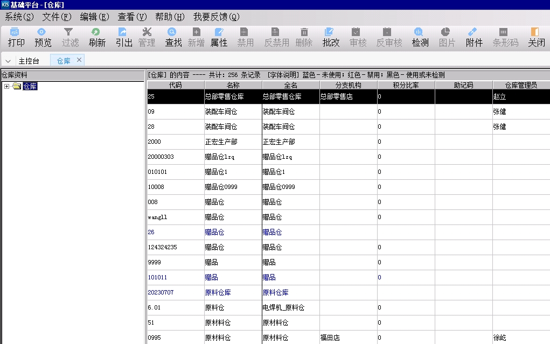
Task: Click the 总部零售店 branch cell
Action: coord(349,96)
